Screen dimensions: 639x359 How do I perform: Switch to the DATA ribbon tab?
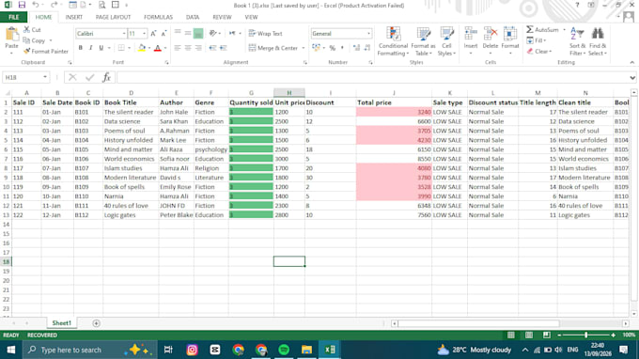point(193,17)
